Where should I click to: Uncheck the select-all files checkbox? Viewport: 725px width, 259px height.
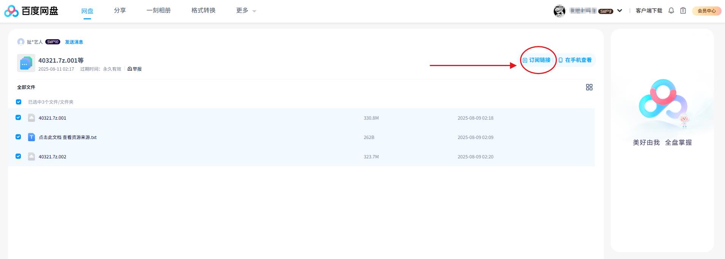pyautogui.click(x=19, y=102)
